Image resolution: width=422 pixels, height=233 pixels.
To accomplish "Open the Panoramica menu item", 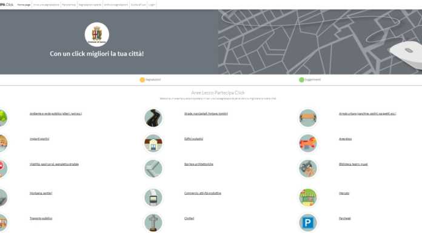I will click(x=69, y=5).
